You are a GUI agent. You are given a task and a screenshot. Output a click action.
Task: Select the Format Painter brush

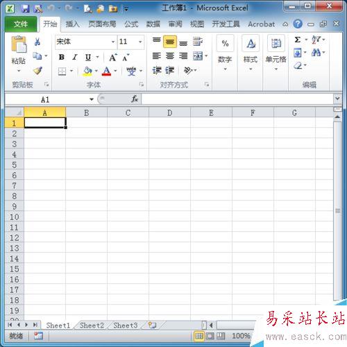click(x=37, y=70)
